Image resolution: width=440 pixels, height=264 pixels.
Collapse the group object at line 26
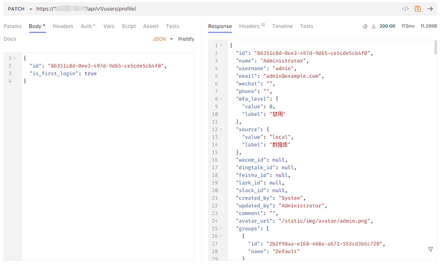pyautogui.click(x=221, y=236)
